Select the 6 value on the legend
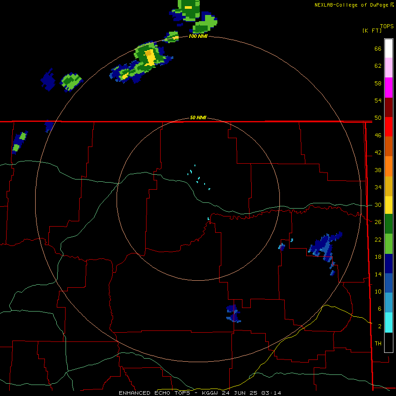The width and height of the screenshot is (396, 396). tap(379, 308)
